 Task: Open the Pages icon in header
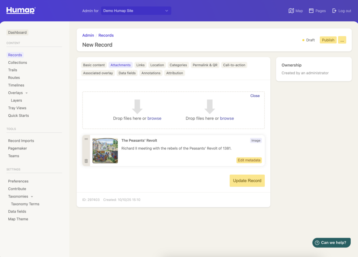tap(311, 11)
